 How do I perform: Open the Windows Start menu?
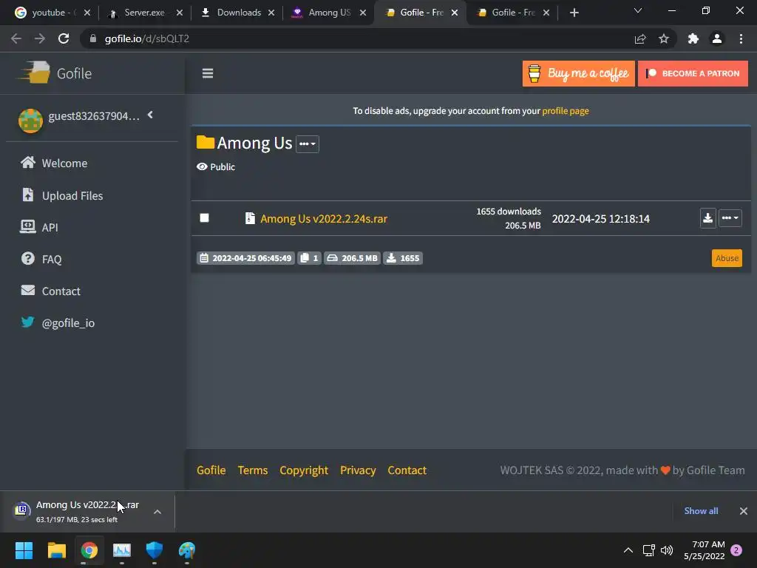point(24,550)
